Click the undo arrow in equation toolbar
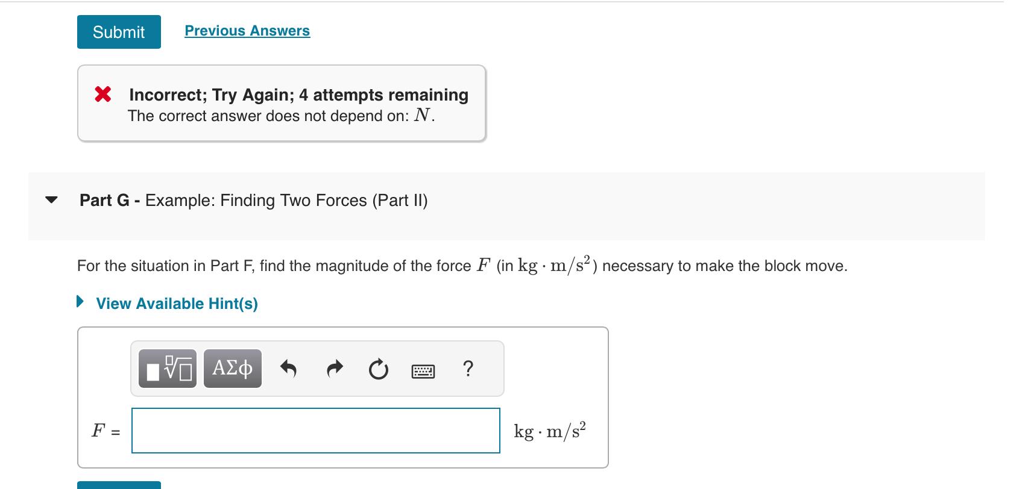Viewport: 1034px width, 489px height. [288, 368]
